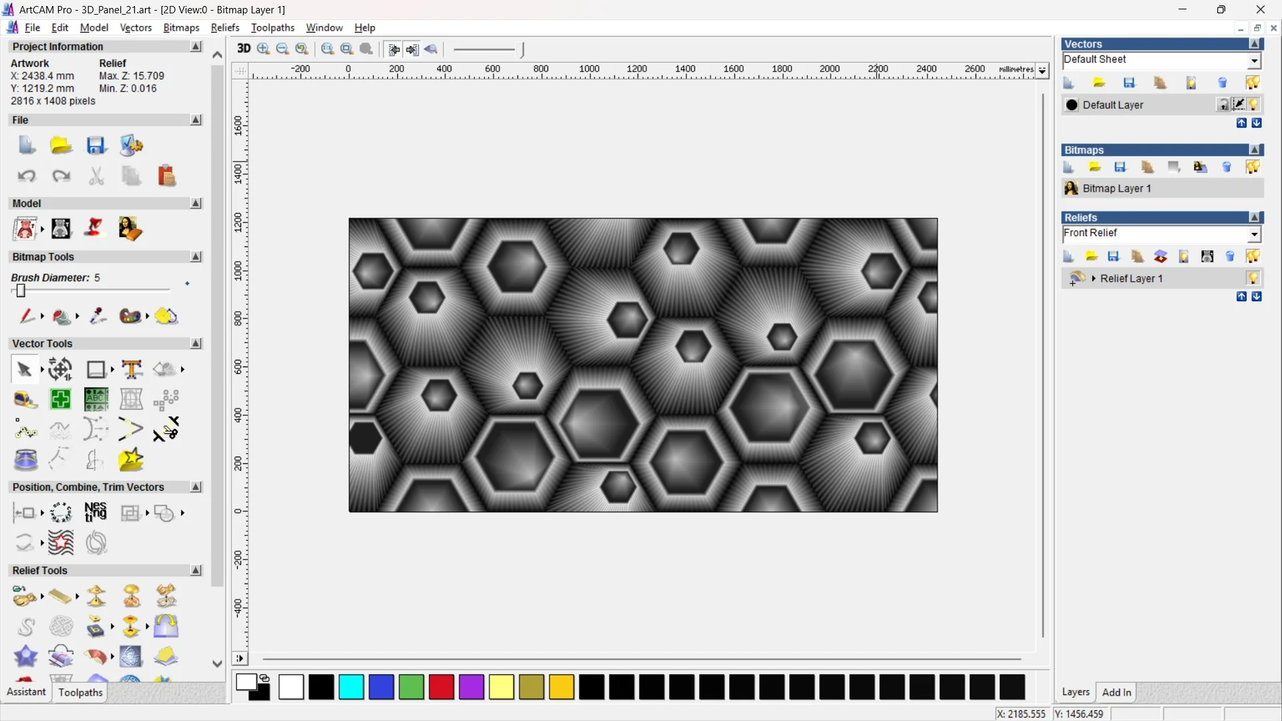Pick the cyan color swatch
The image size is (1282, 721).
[351, 687]
